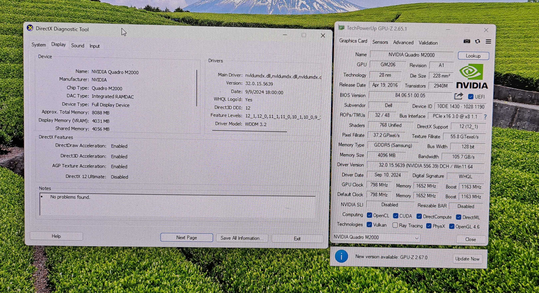The width and height of the screenshot is (539, 293).
Task: Click the ROPs/TMUs field '32 / 48'
Action: point(382,115)
